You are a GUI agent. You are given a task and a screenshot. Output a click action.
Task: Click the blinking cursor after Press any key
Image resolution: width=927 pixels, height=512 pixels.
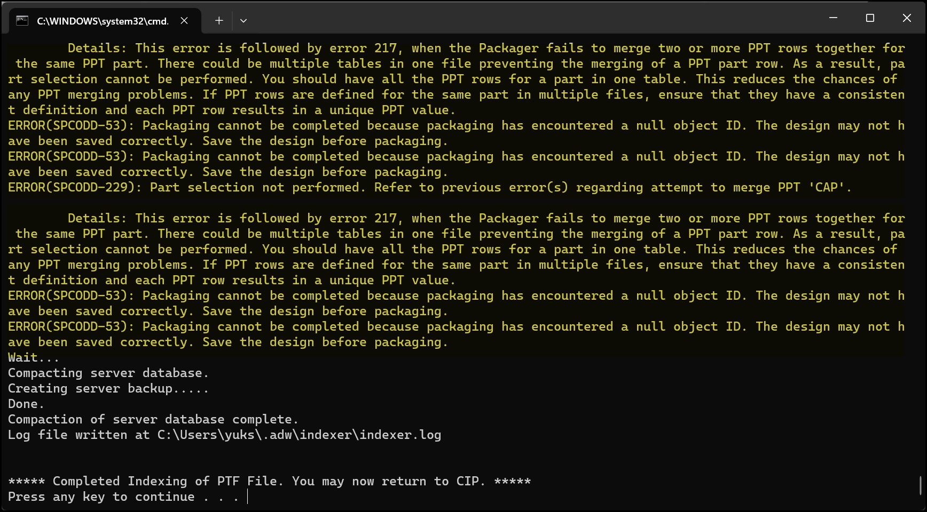click(x=247, y=497)
